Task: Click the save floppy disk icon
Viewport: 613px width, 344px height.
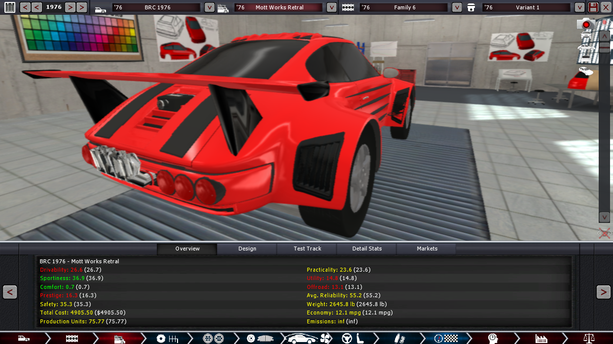Action: pyautogui.click(x=593, y=7)
